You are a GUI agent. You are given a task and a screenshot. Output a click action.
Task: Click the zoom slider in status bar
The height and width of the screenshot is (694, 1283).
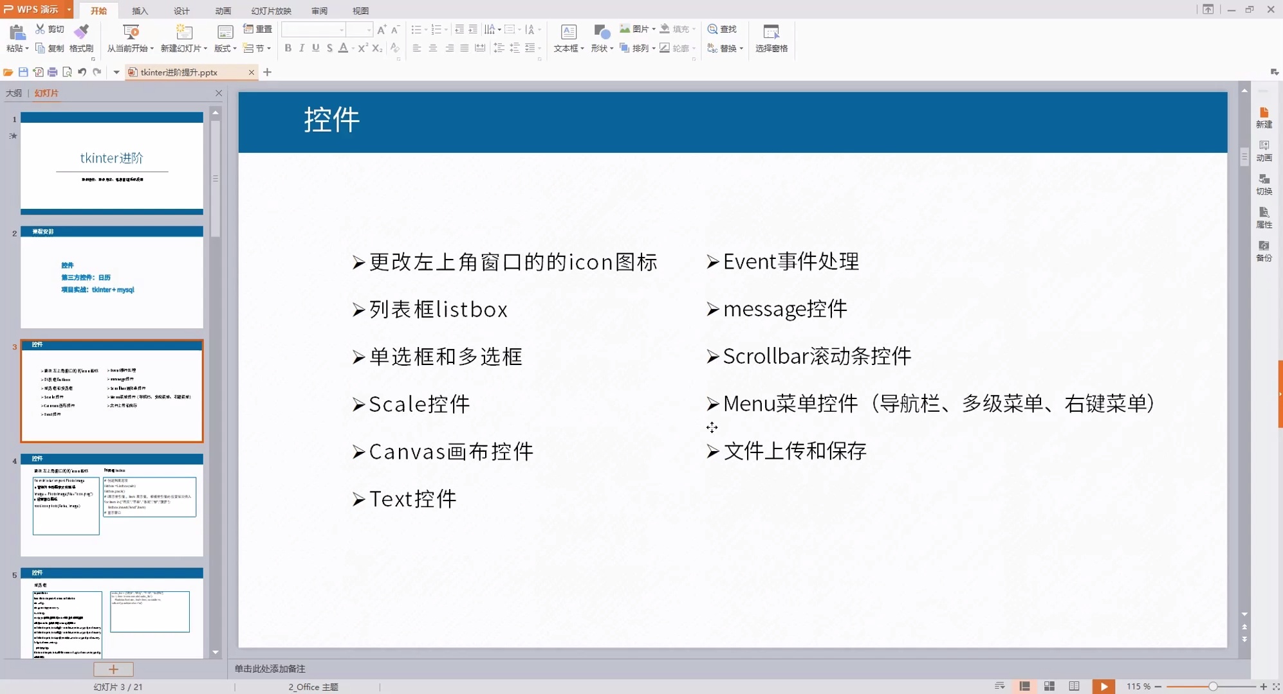pyautogui.click(x=1212, y=686)
